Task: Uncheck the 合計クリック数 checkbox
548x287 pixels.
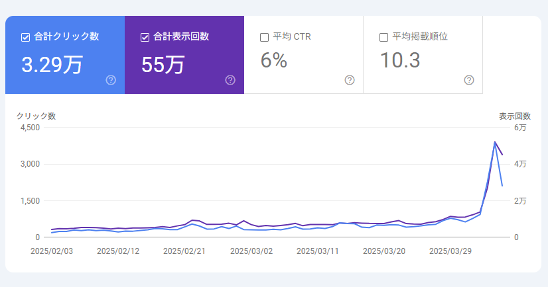Action: (26, 37)
